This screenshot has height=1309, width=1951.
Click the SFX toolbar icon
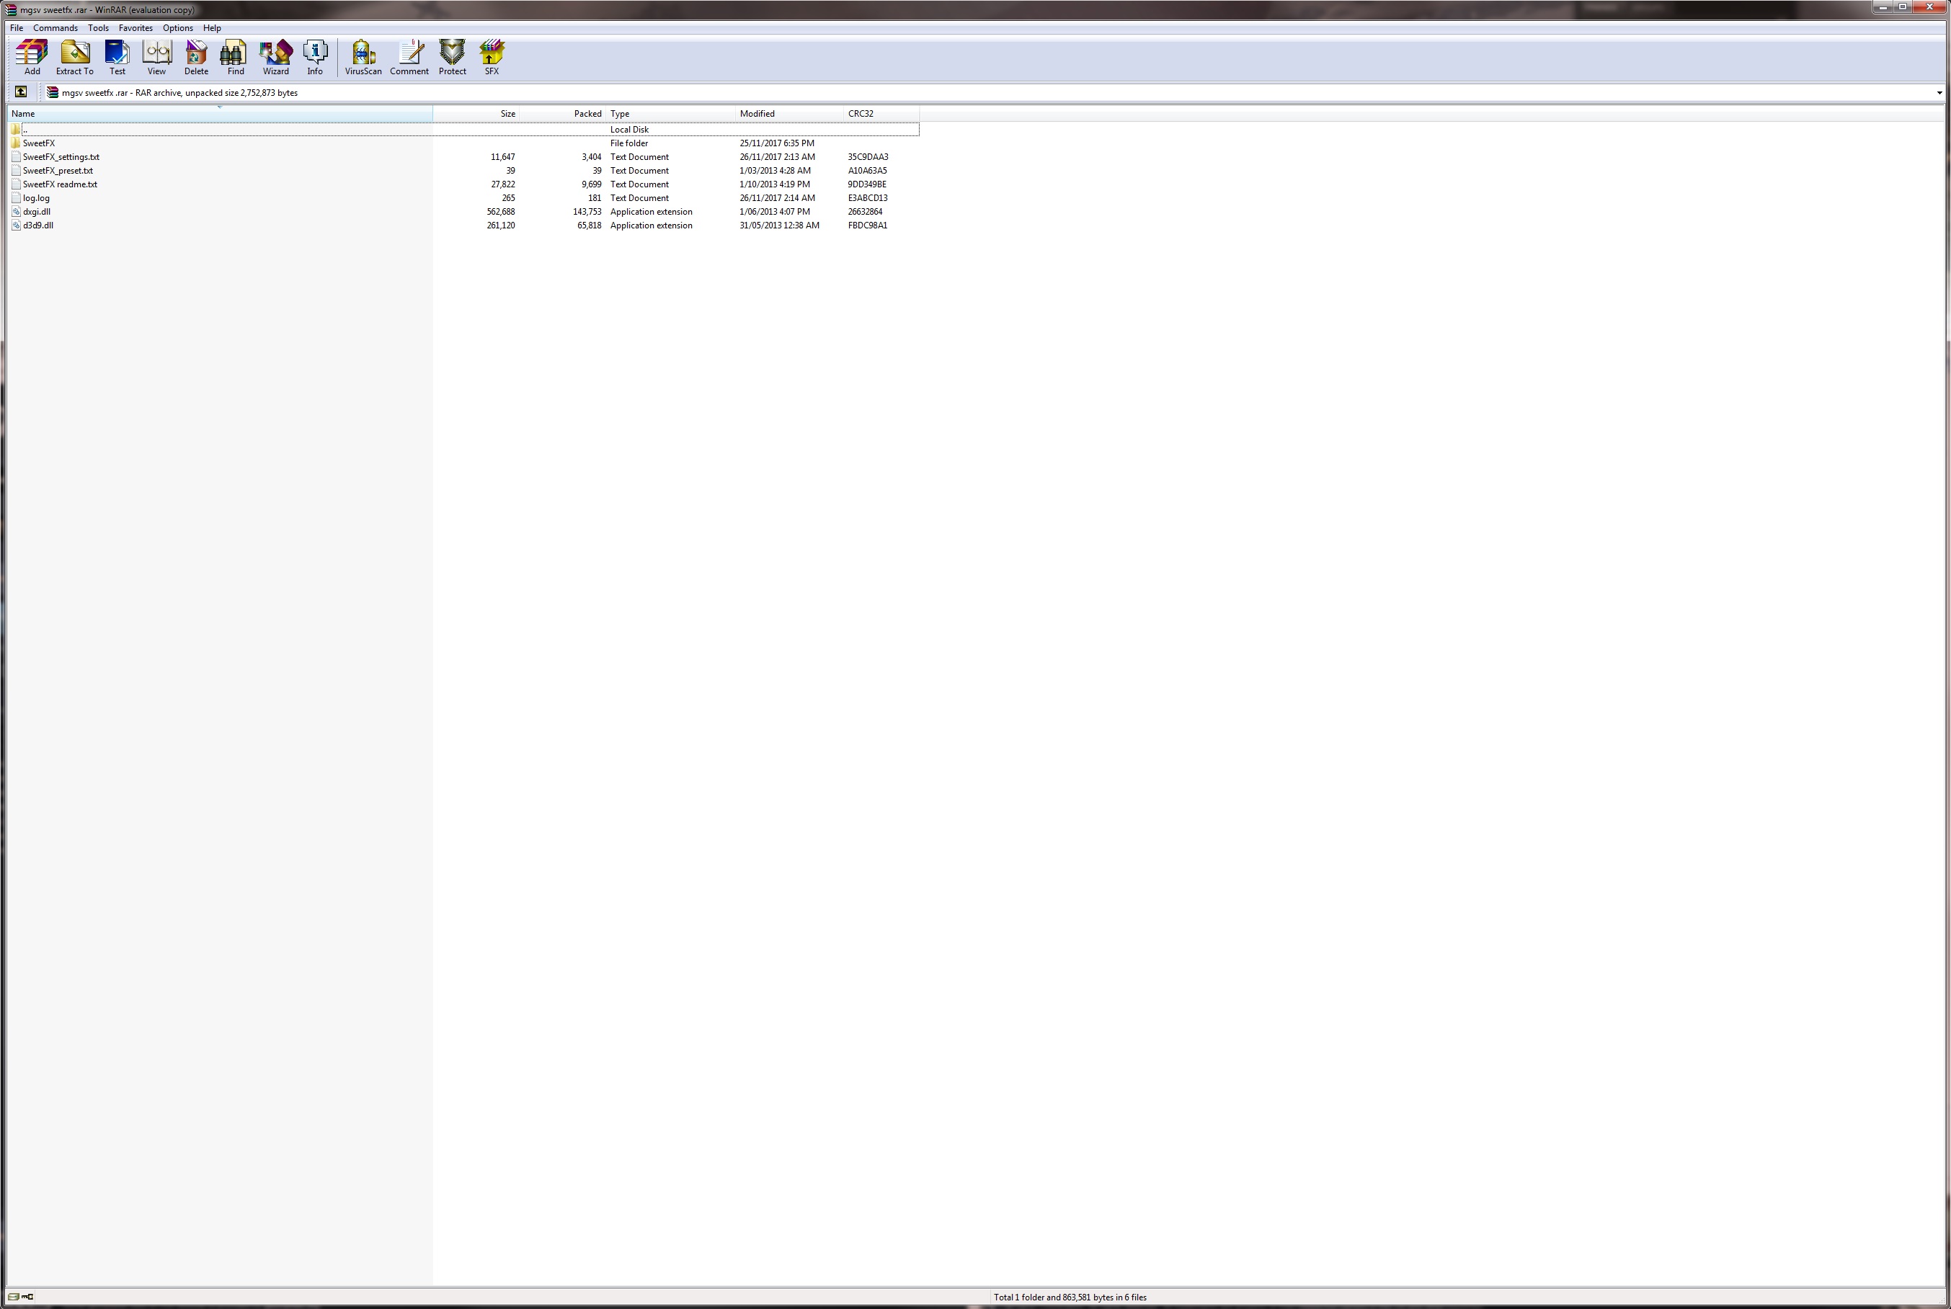click(x=492, y=56)
